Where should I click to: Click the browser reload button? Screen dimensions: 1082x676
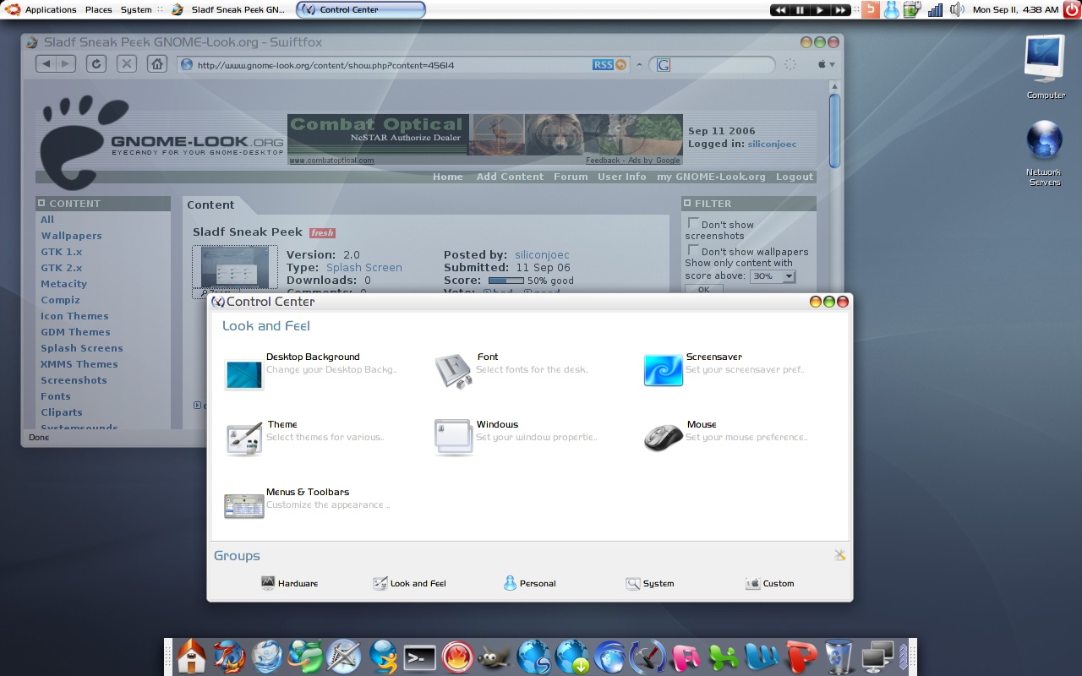96,64
